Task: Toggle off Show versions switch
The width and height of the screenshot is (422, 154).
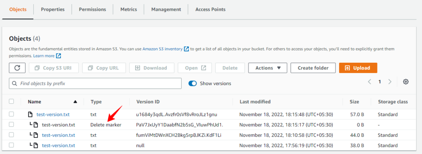Action: [193, 83]
